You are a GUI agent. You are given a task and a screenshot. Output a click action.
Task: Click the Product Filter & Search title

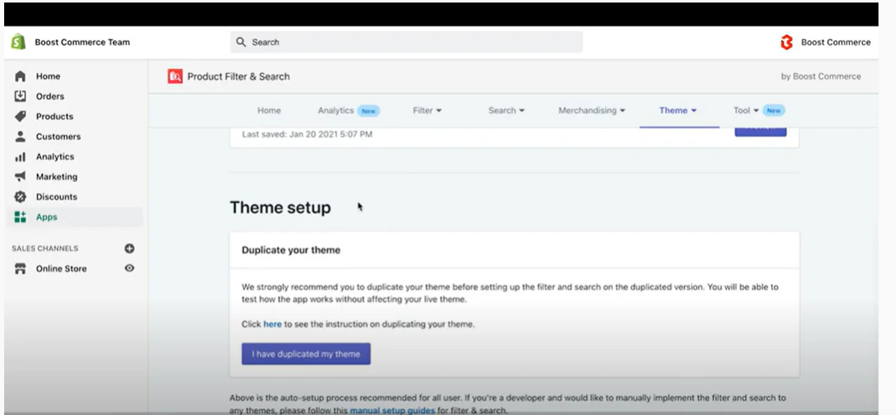click(x=239, y=77)
